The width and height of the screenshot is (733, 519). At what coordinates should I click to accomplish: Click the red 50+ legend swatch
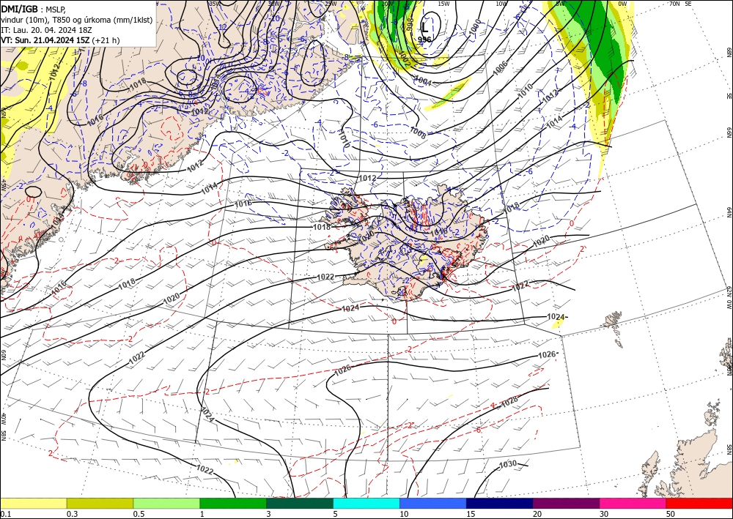coord(699,503)
